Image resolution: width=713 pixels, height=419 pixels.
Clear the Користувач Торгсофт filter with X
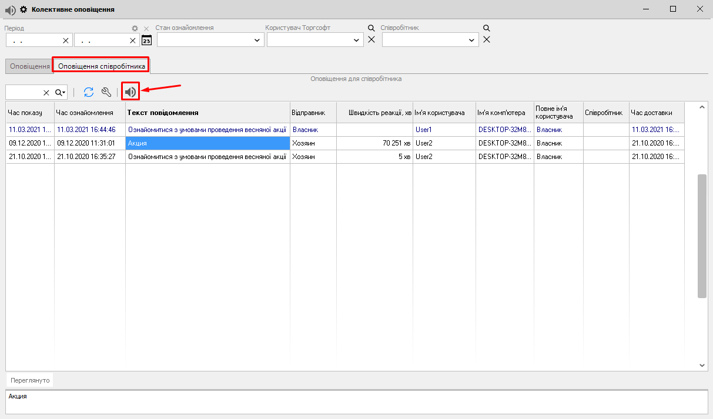pos(371,40)
